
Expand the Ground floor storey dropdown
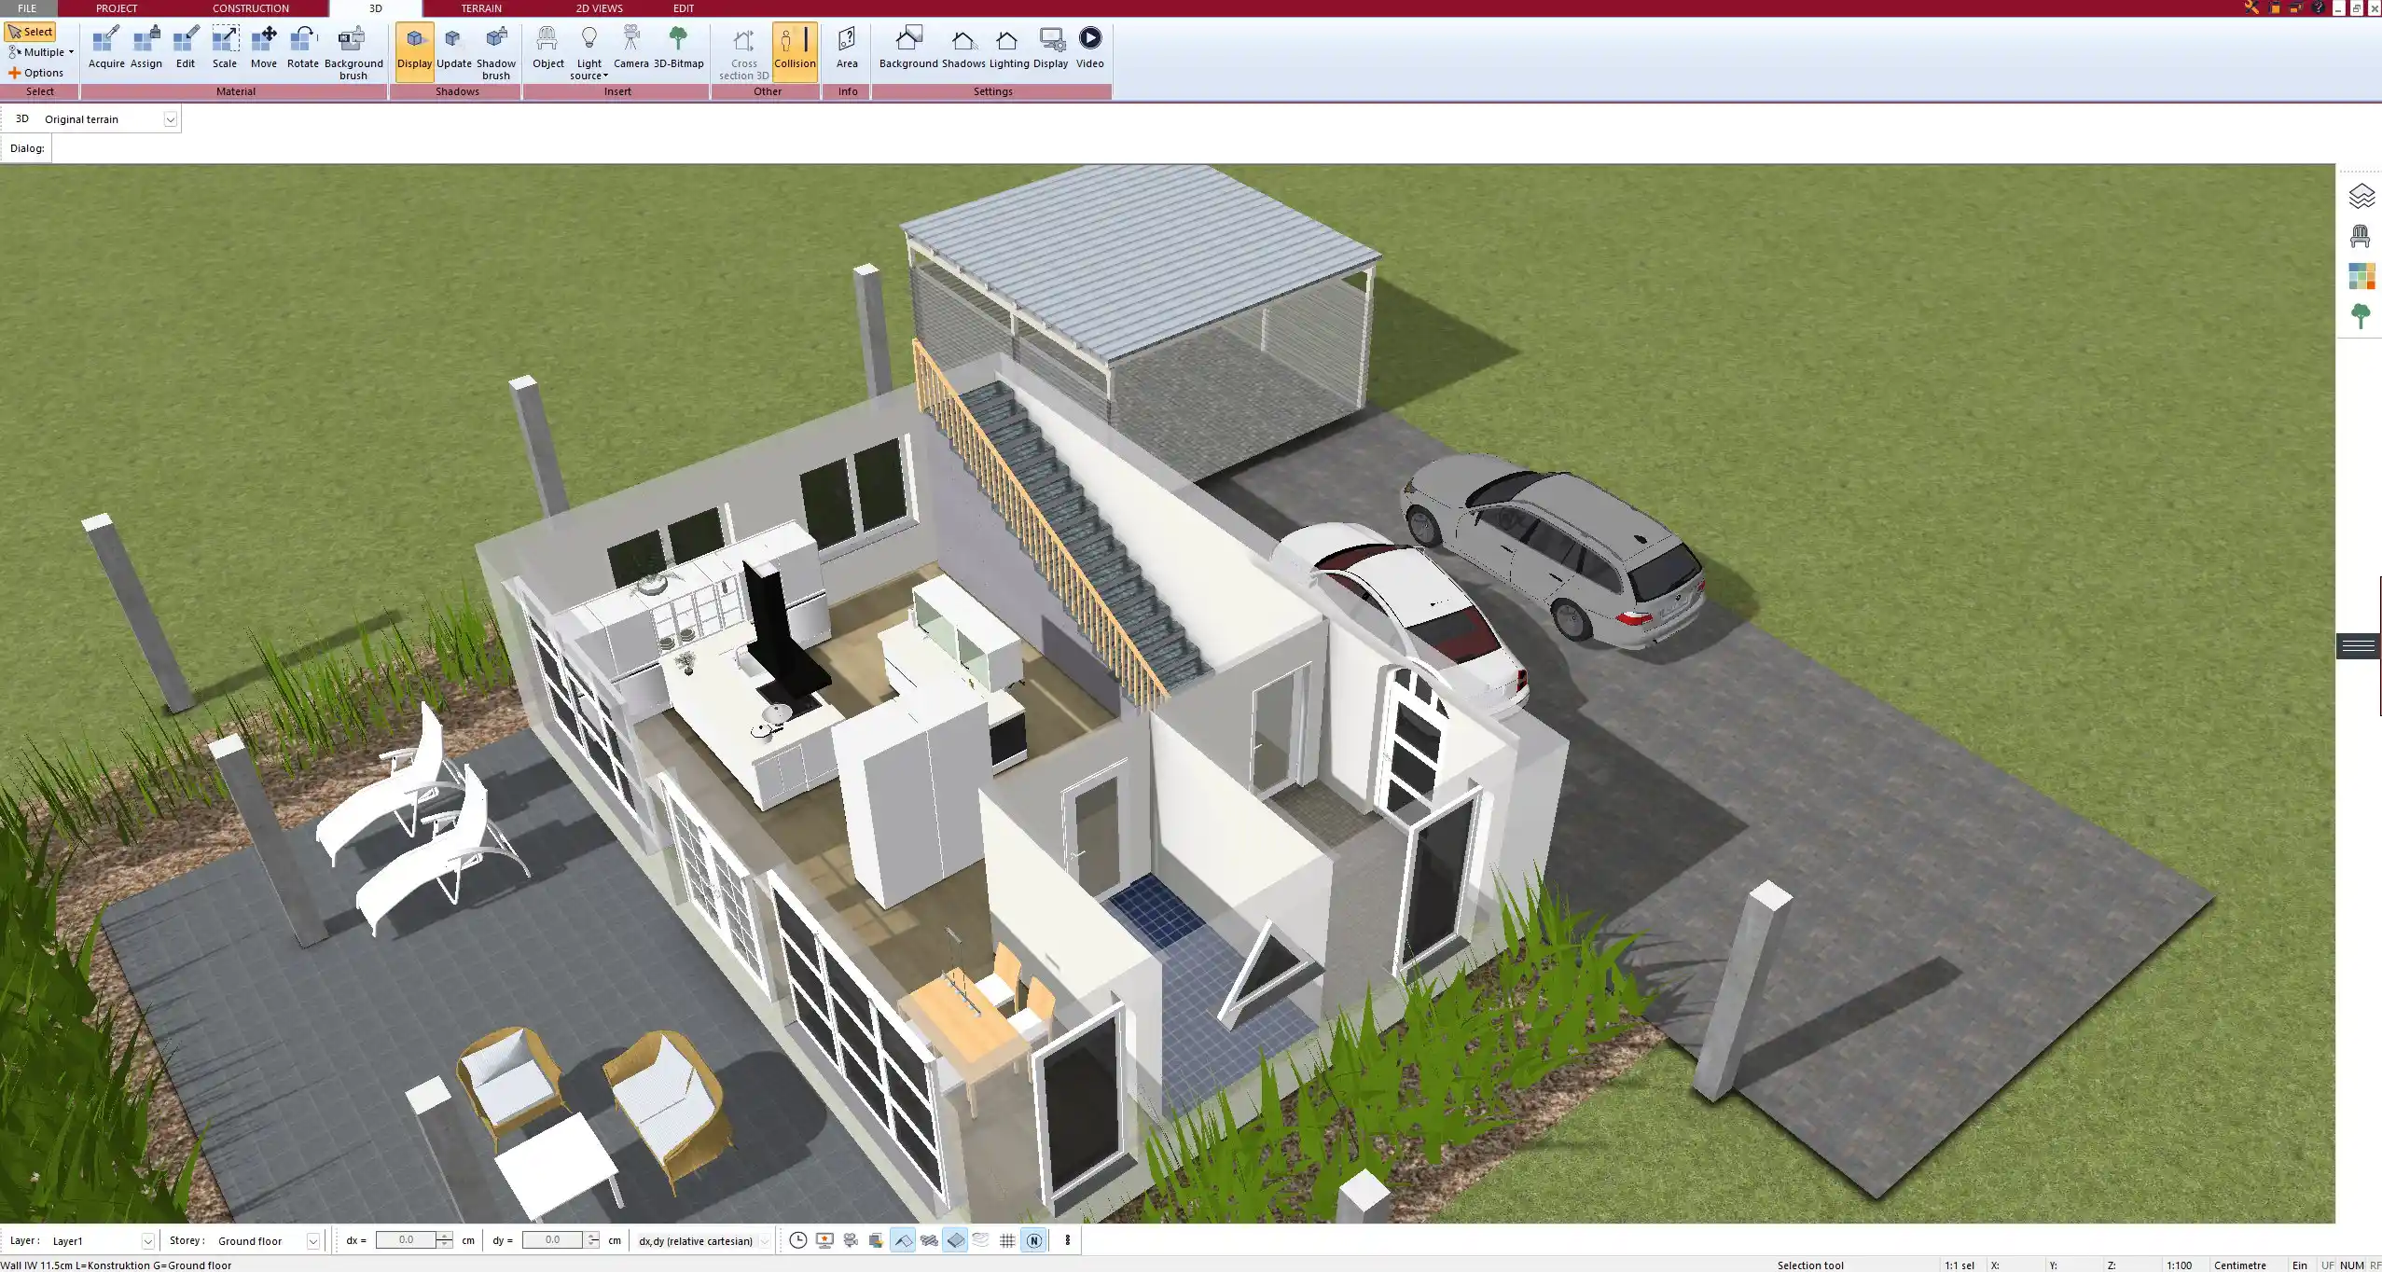pyautogui.click(x=313, y=1241)
